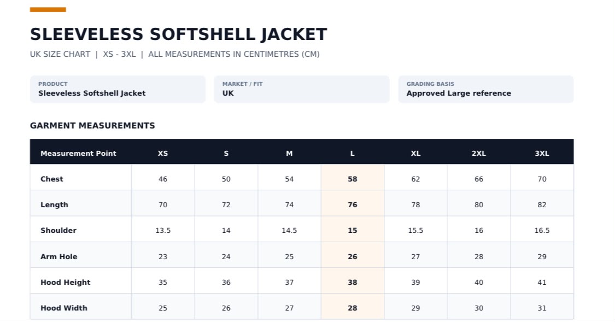615x322 pixels.
Task: Click the 3XL column header
Action: pyautogui.click(x=542, y=154)
